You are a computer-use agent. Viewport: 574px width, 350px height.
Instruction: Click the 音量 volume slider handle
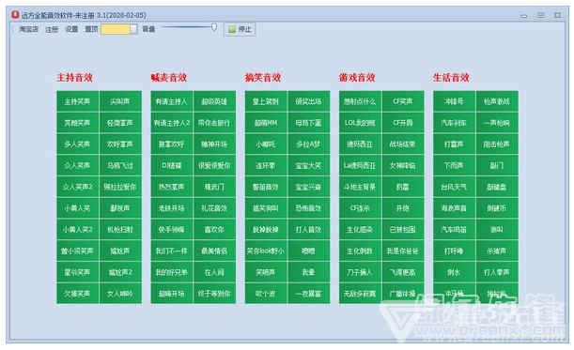[214, 27]
